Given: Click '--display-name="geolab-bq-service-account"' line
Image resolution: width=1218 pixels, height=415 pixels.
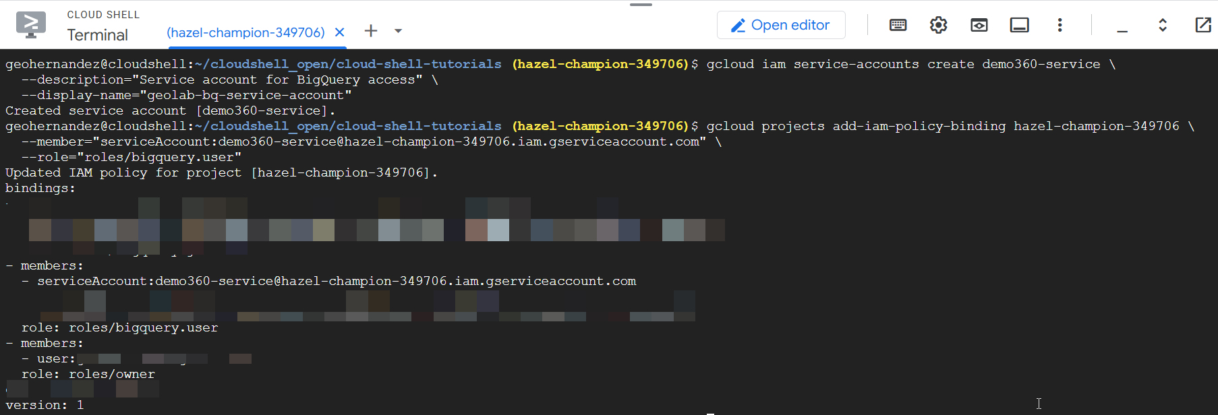Looking at the screenshot, I should point(187,95).
